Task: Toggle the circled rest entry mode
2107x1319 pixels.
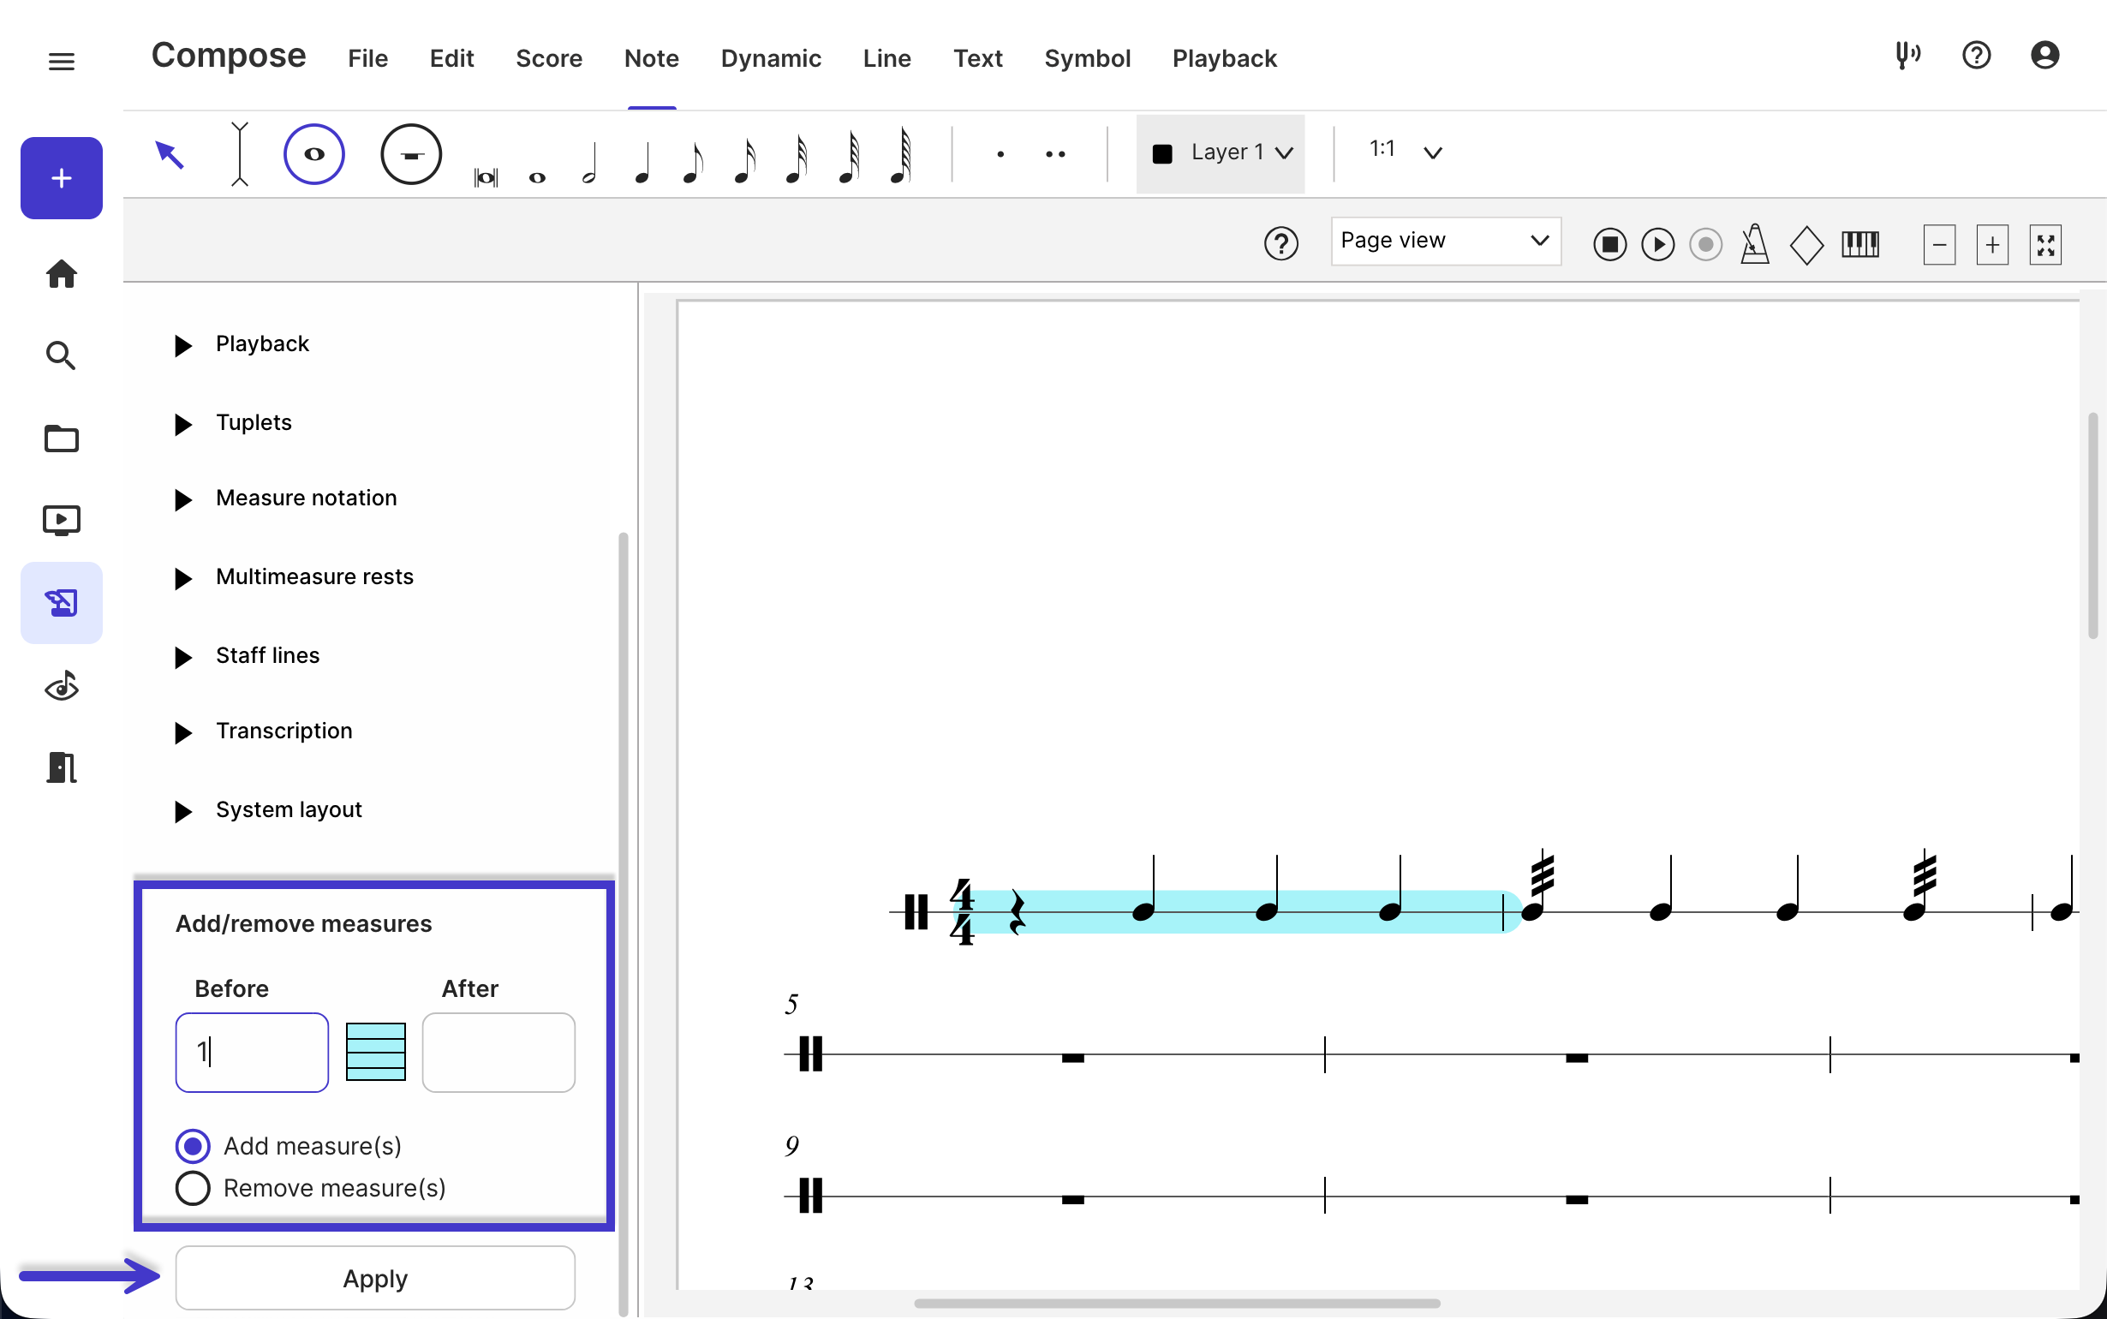Action: (x=411, y=154)
